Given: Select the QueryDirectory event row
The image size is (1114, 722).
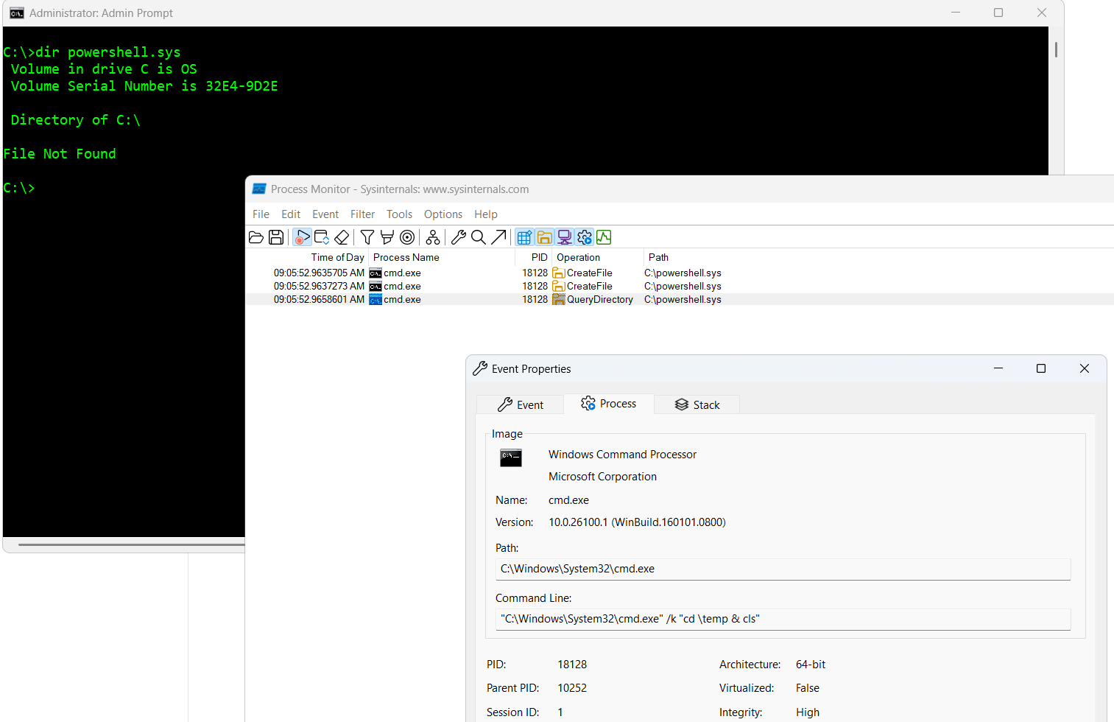Looking at the screenshot, I should [679, 299].
